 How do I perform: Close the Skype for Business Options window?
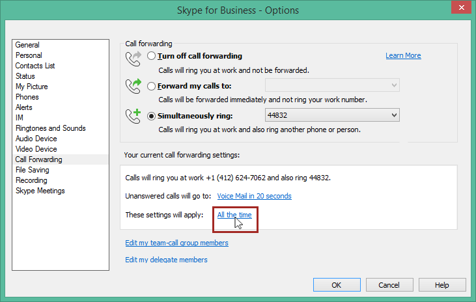(x=462, y=7)
